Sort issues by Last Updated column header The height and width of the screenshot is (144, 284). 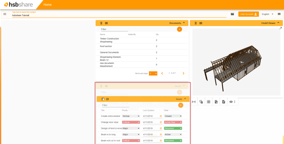(x=149, y=110)
